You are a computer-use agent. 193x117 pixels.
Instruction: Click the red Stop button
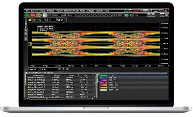click(x=33, y=15)
